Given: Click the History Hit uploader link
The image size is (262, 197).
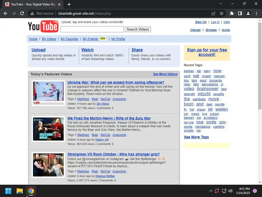Looking at the screenshot, I should (x=102, y=140).
